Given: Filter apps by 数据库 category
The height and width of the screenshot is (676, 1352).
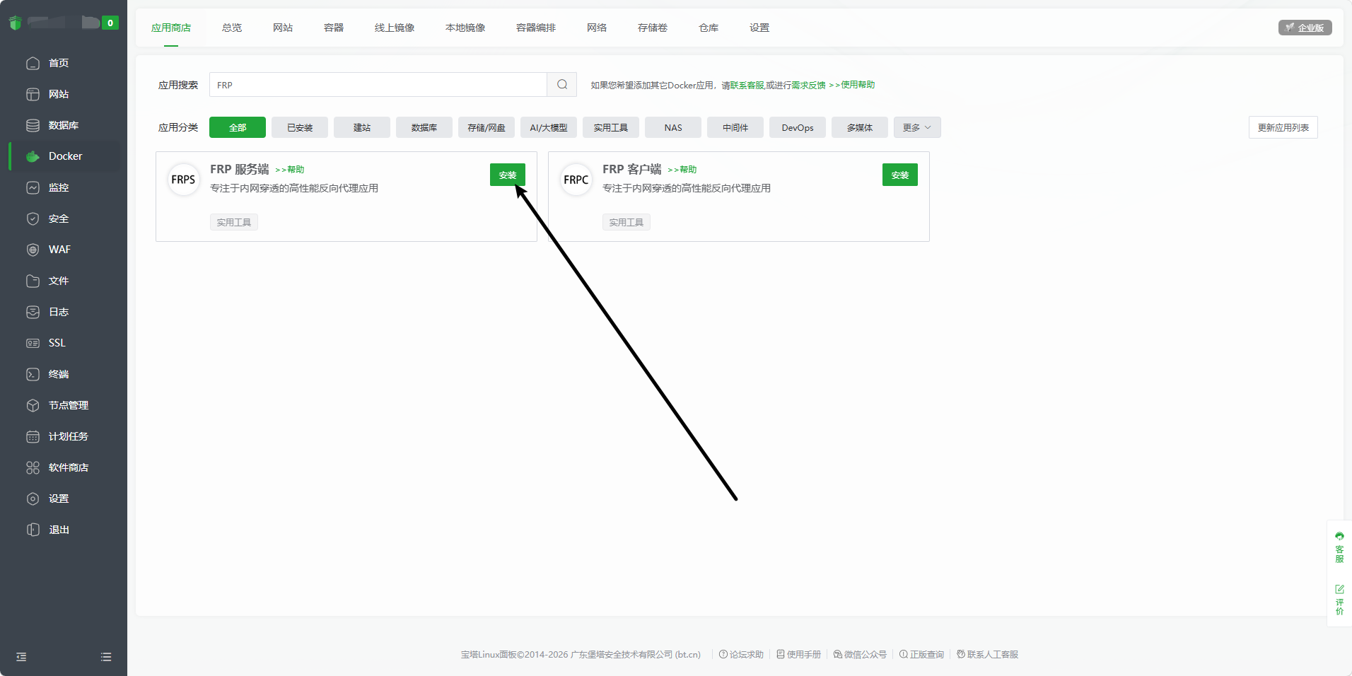Looking at the screenshot, I should tap(424, 127).
